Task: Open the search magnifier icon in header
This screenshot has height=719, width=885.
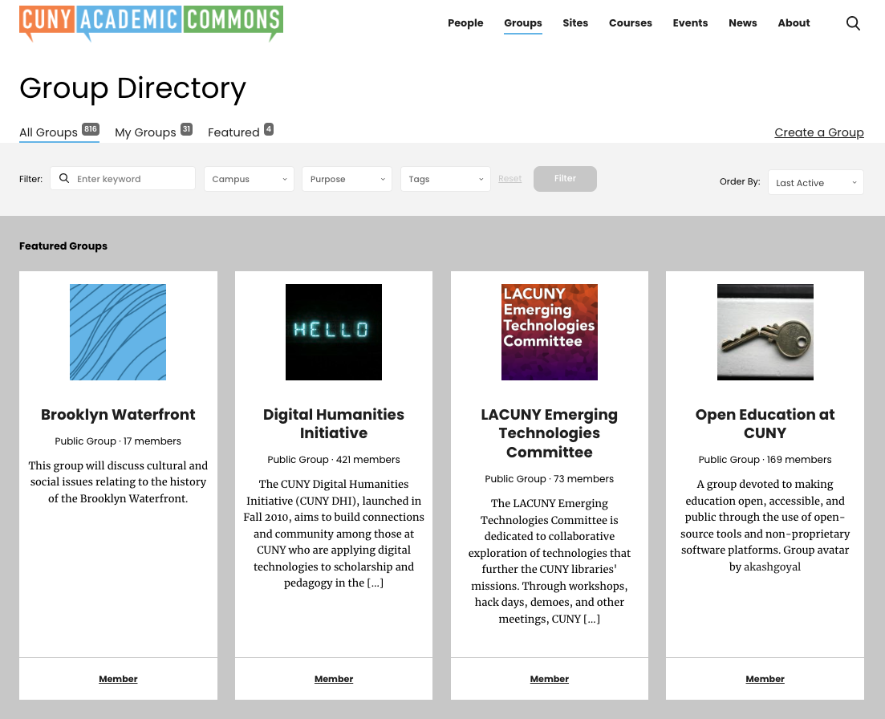Action: tap(853, 23)
